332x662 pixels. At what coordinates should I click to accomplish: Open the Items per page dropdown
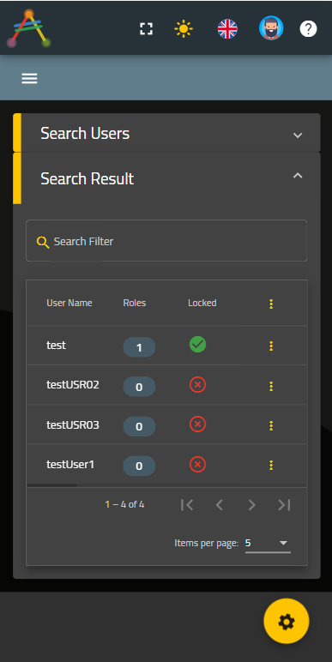coord(268,543)
